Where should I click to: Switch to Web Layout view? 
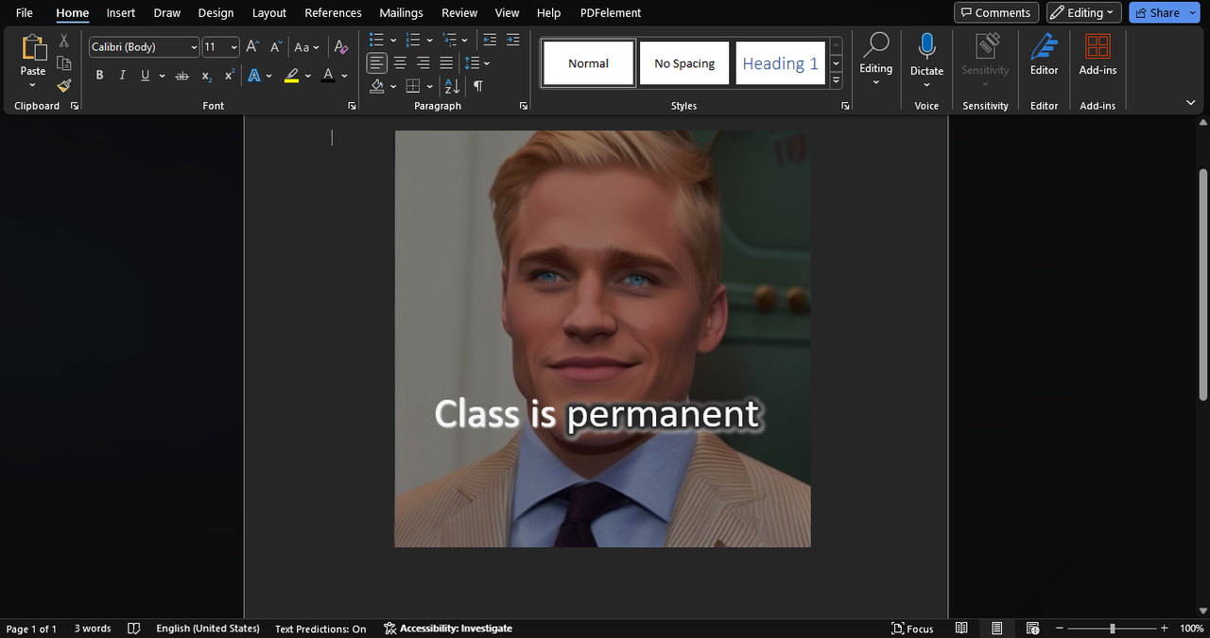click(x=1033, y=629)
